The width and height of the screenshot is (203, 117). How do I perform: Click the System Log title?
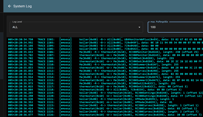pyautogui.click(x=23, y=6)
